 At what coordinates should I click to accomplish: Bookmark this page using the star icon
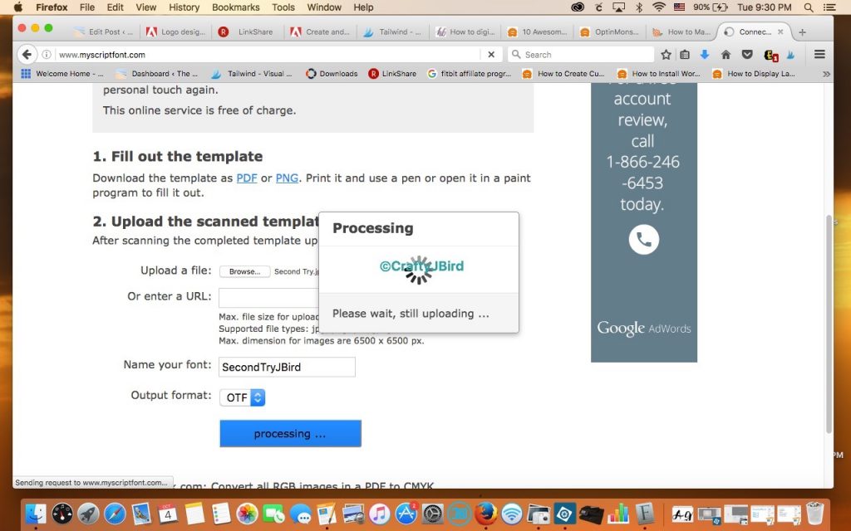666,54
